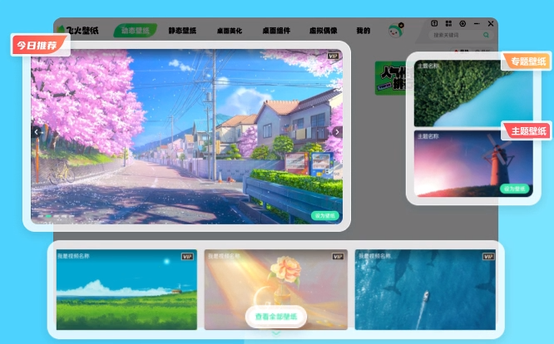Screen dimensions: 554x344
Task: Click VIP badge on cherry blossom wallpaper
Action: tap(334, 56)
